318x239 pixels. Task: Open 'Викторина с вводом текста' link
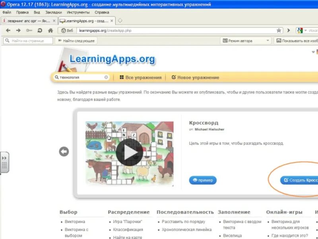pos(242,225)
